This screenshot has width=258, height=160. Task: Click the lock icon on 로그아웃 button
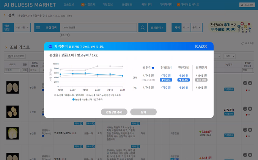click(x=242, y=5)
